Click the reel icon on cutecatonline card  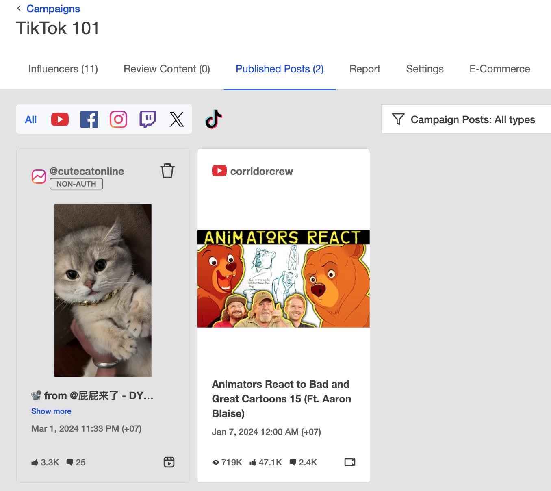pyautogui.click(x=169, y=462)
